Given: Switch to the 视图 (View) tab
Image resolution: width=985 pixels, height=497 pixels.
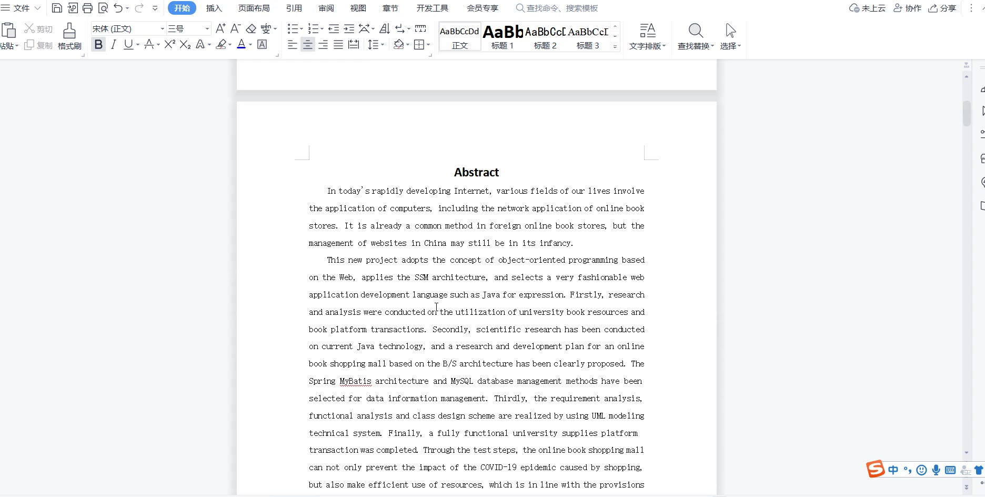Looking at the screenshot, I should click(358, 8).
